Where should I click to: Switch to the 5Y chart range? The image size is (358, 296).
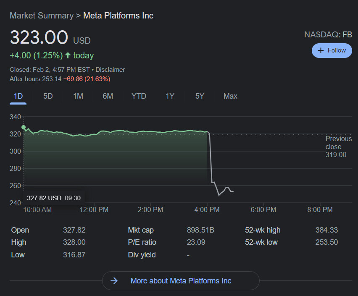[x=200, y=96]
